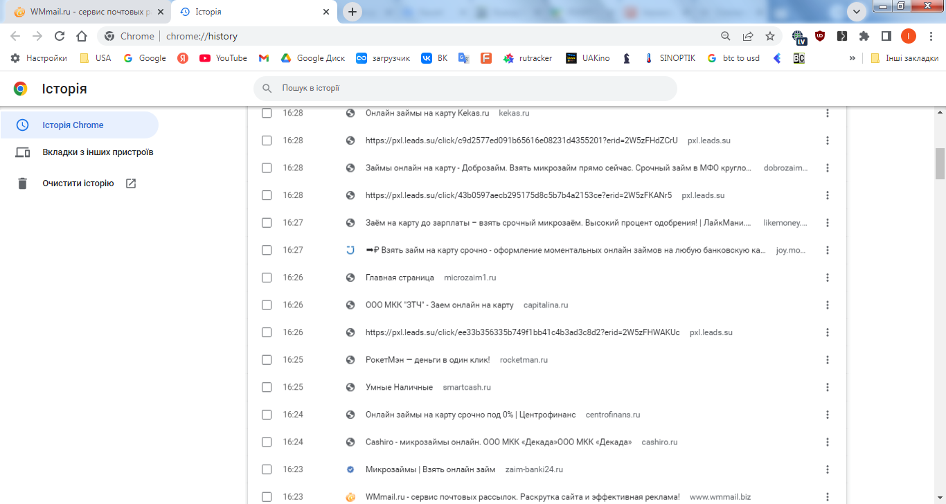
Task: Click Очистити історію
Action: [x=78, y=183]
